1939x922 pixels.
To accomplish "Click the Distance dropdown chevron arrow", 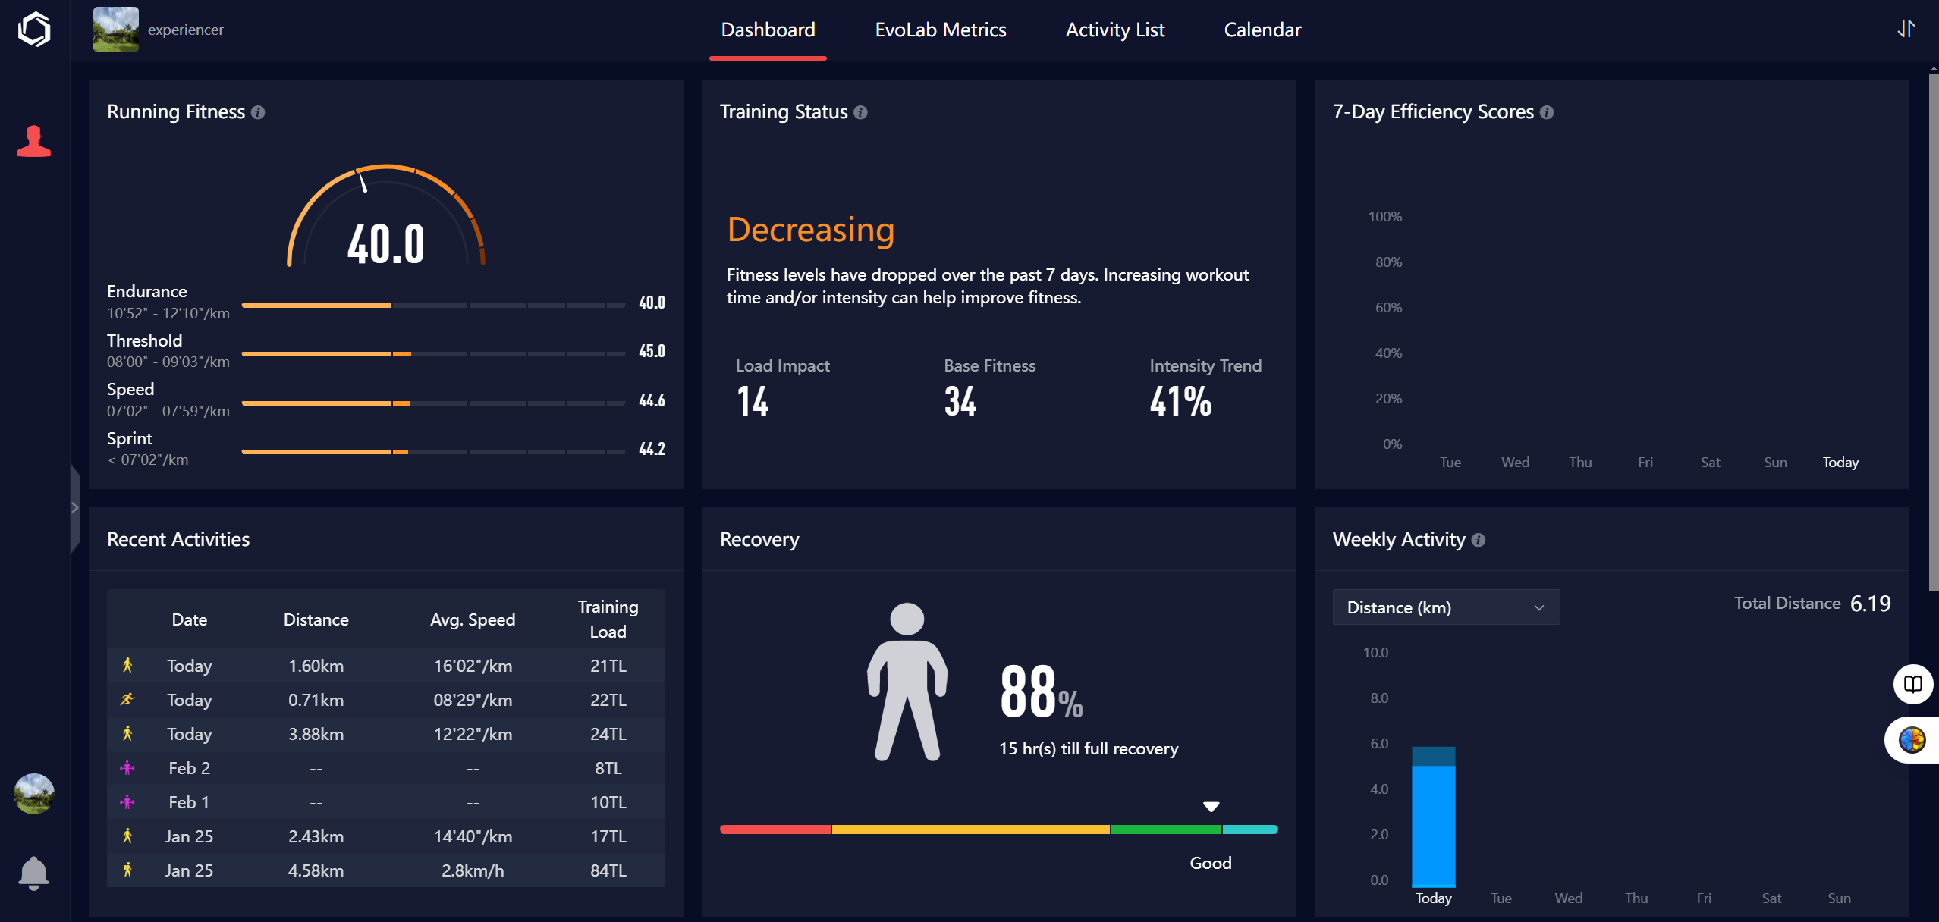I will point(1539,607).
